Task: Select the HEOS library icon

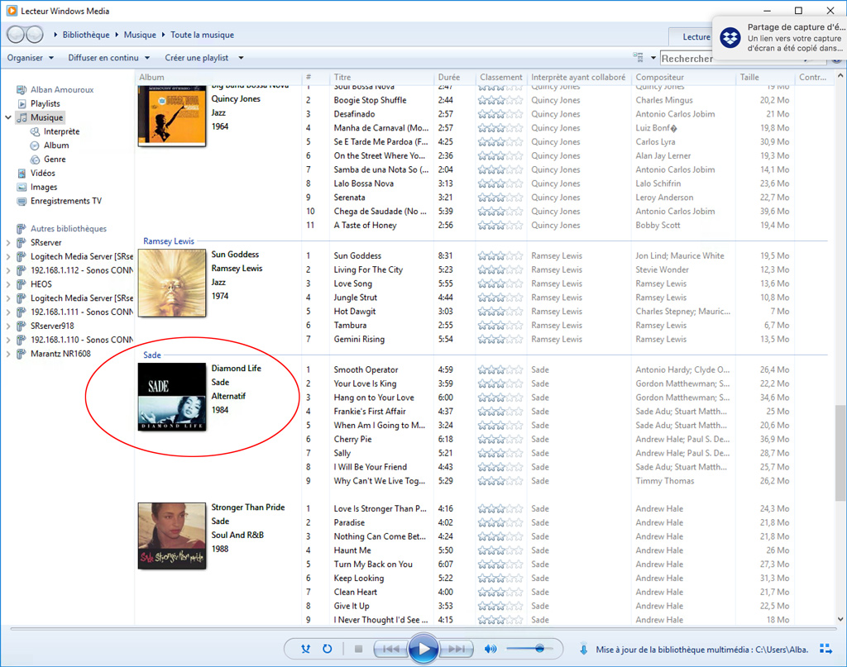Action: pos(22,284)
